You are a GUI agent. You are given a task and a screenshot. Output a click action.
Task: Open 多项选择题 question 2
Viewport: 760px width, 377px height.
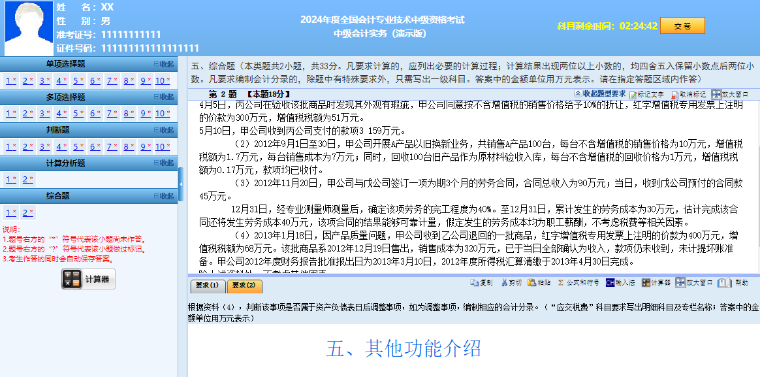(x=28, y=114)
